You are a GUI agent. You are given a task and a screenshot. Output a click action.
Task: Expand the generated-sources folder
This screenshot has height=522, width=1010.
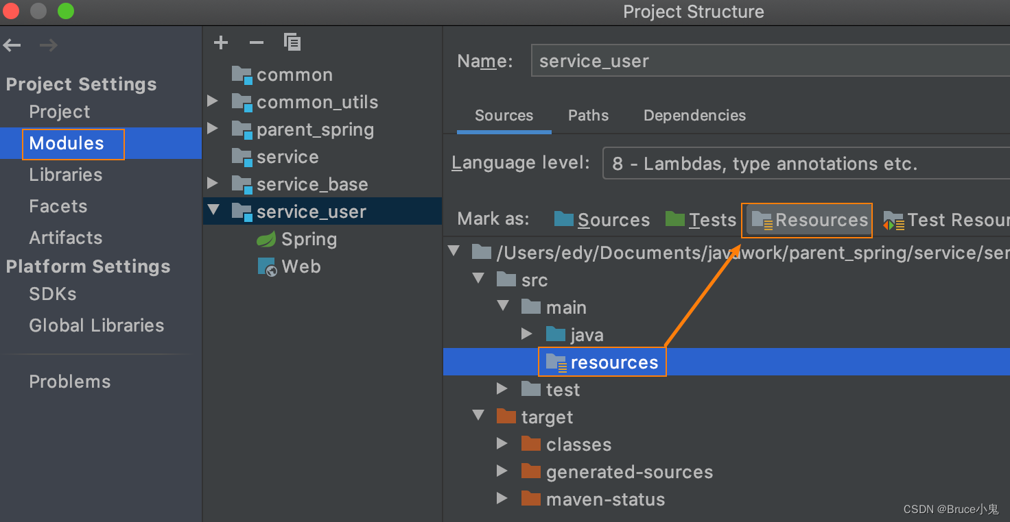(502, 471)
